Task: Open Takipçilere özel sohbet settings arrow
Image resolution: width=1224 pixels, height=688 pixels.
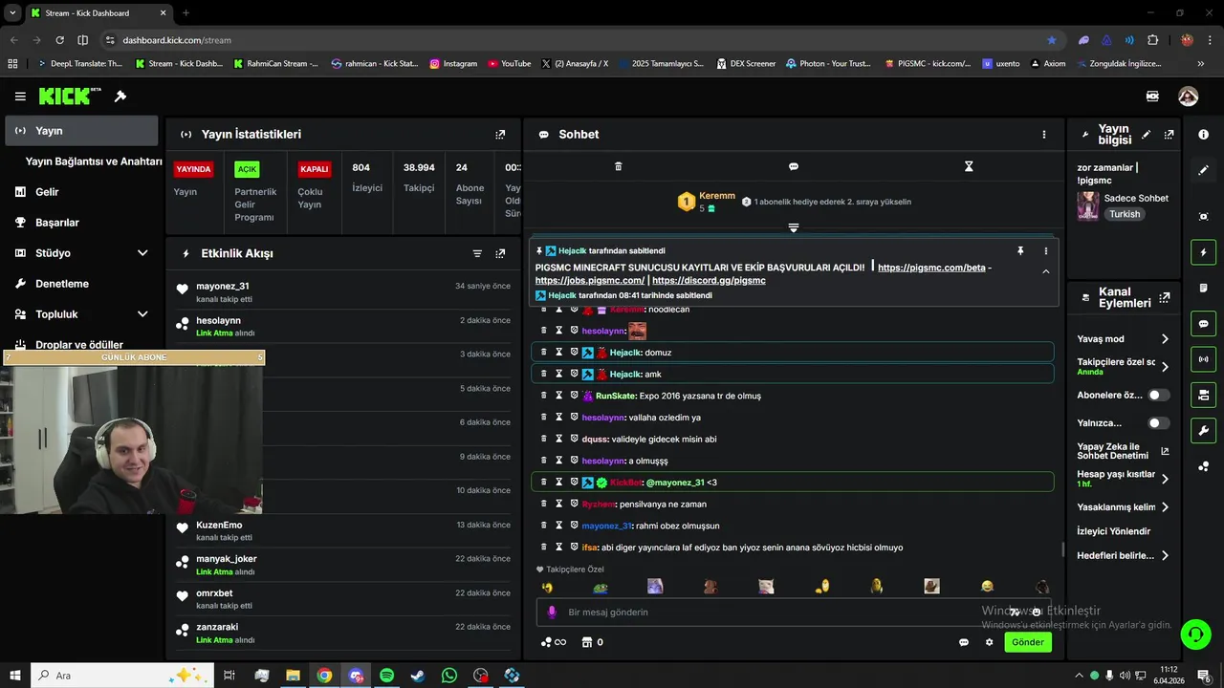Action: pyautogui.click(x=1165, y=367)
